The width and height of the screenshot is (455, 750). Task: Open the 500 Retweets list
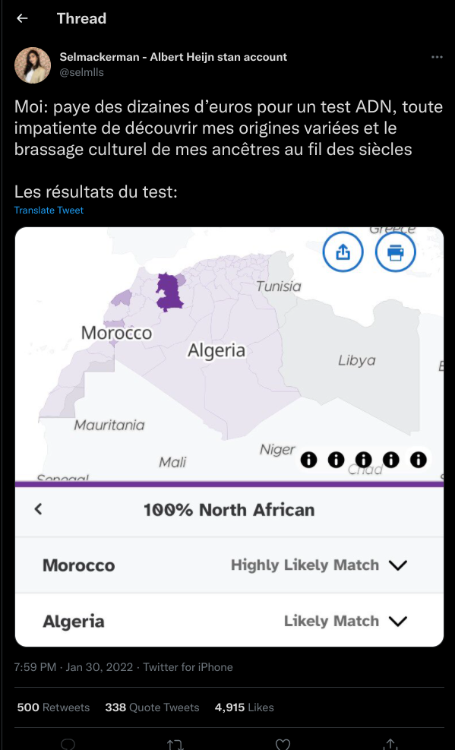pyautogui.click(x=53, y=707)
